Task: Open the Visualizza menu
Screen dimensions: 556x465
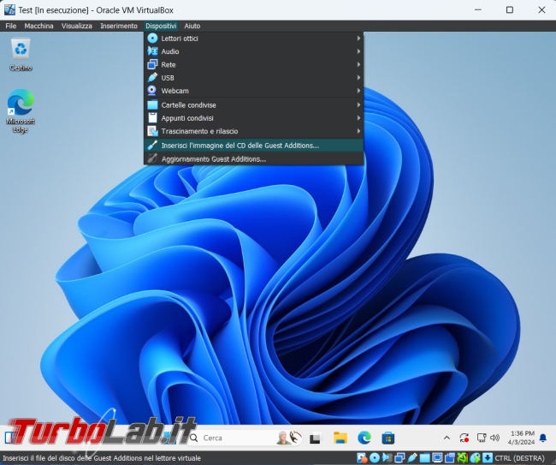Action: click(77, 26)
